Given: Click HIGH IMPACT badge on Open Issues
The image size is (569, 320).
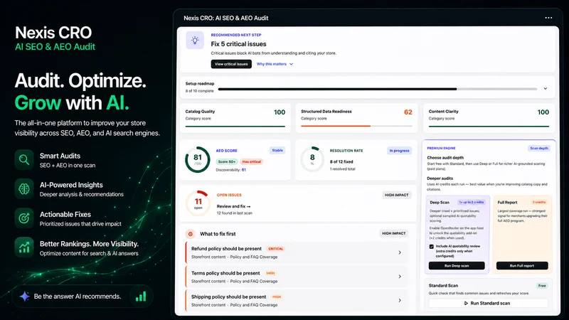Looking at the screenshot, I should (396, 195).
